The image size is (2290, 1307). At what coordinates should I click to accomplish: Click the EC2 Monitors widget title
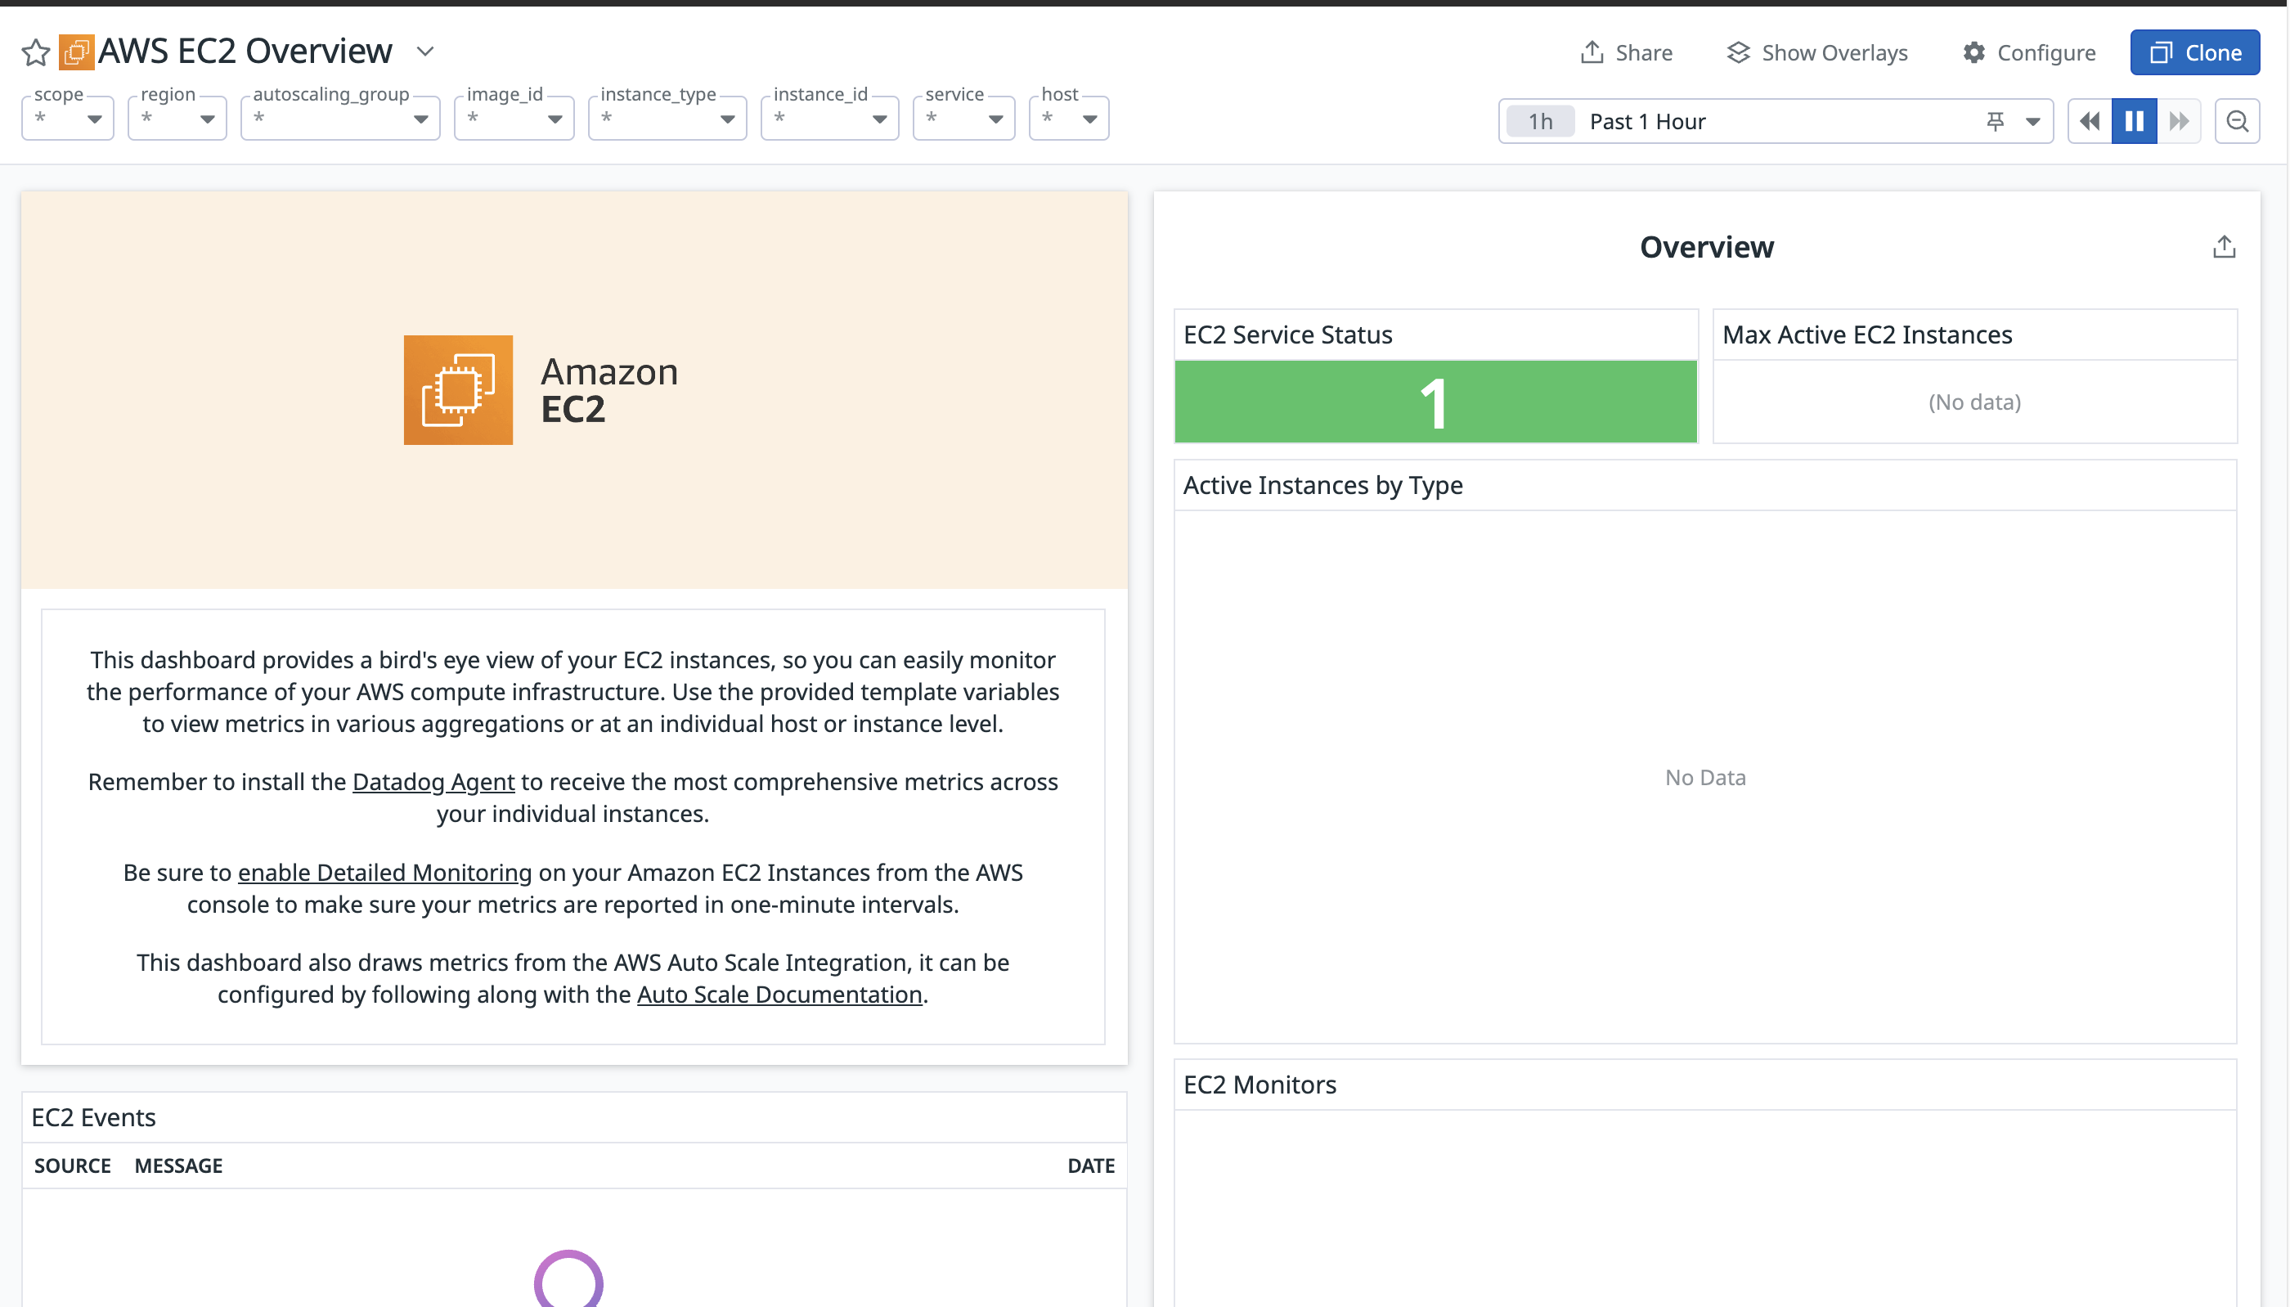(x=1259, y=1085)
